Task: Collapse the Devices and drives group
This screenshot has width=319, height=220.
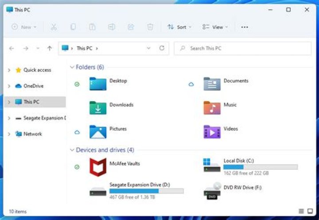Action: [x=72, y=150]
